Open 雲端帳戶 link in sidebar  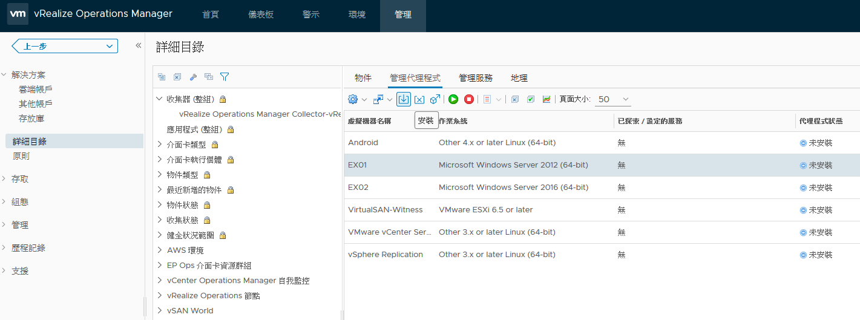36,89
